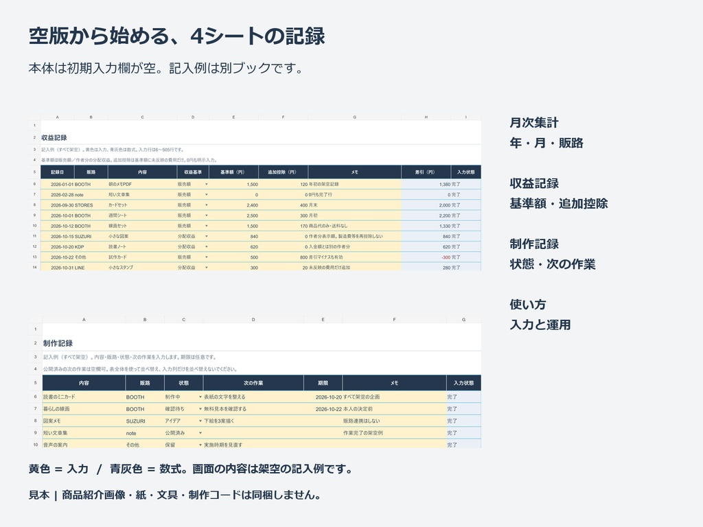This screenshot has height=527, width=703.
Task: Expand the 分配収益 dropdown for 小さな図案
Action: click(x=206, y=236)
